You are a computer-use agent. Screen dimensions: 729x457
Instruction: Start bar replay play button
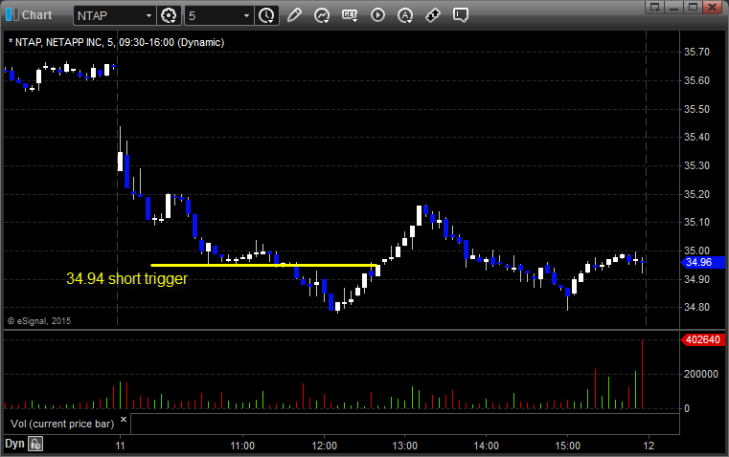tap(377, 15)
